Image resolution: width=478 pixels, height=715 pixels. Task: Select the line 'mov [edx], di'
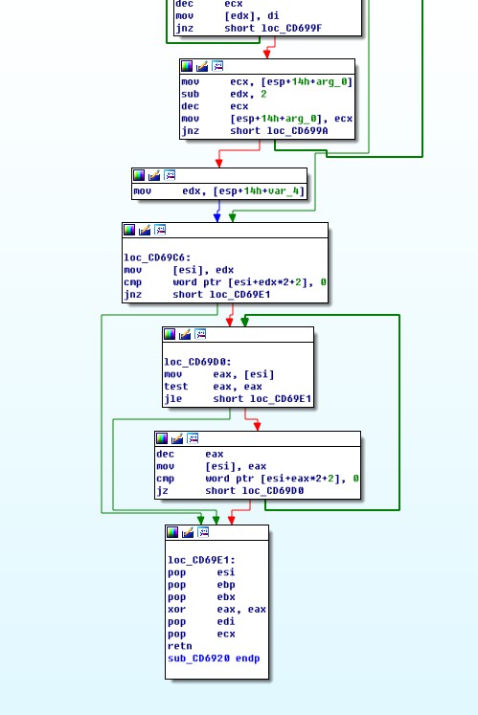(227, 16)
